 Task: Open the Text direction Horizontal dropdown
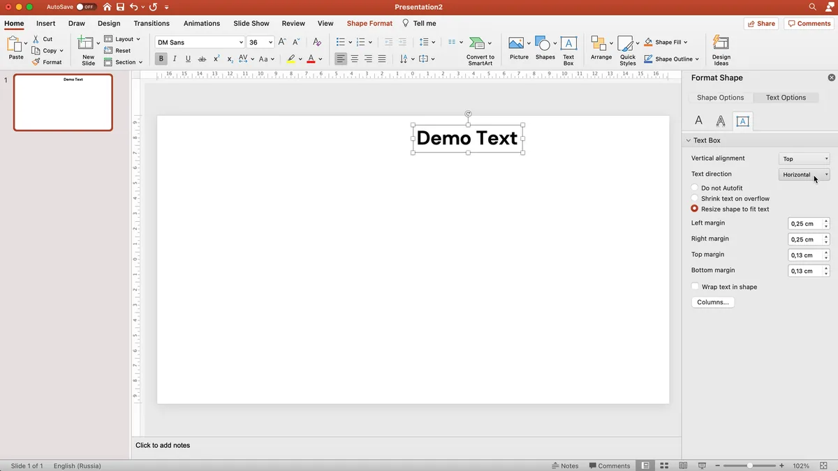[804, 174]
